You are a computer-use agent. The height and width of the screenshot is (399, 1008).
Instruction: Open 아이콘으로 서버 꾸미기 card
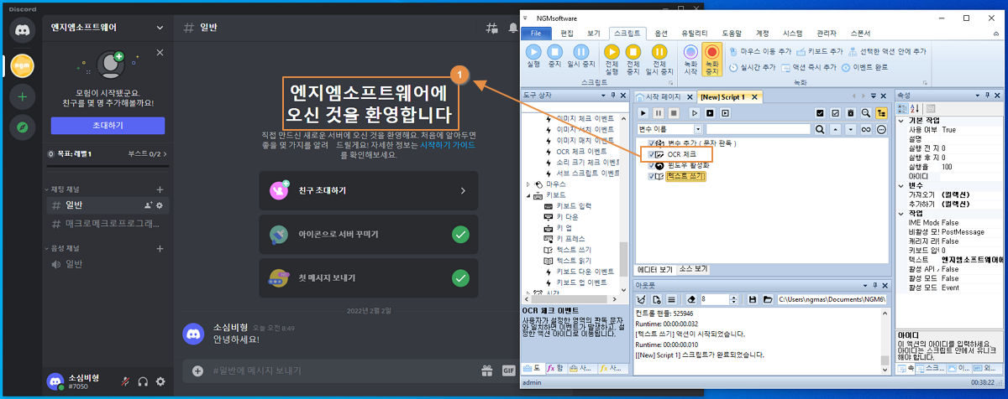pos(368,234)
